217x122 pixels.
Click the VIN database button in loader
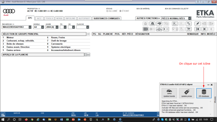[204, 93]
